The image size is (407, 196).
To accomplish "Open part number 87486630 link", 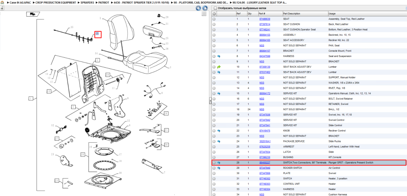I will pos(265,19).
